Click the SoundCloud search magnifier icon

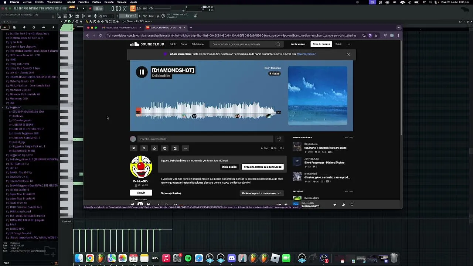point(278,44)
